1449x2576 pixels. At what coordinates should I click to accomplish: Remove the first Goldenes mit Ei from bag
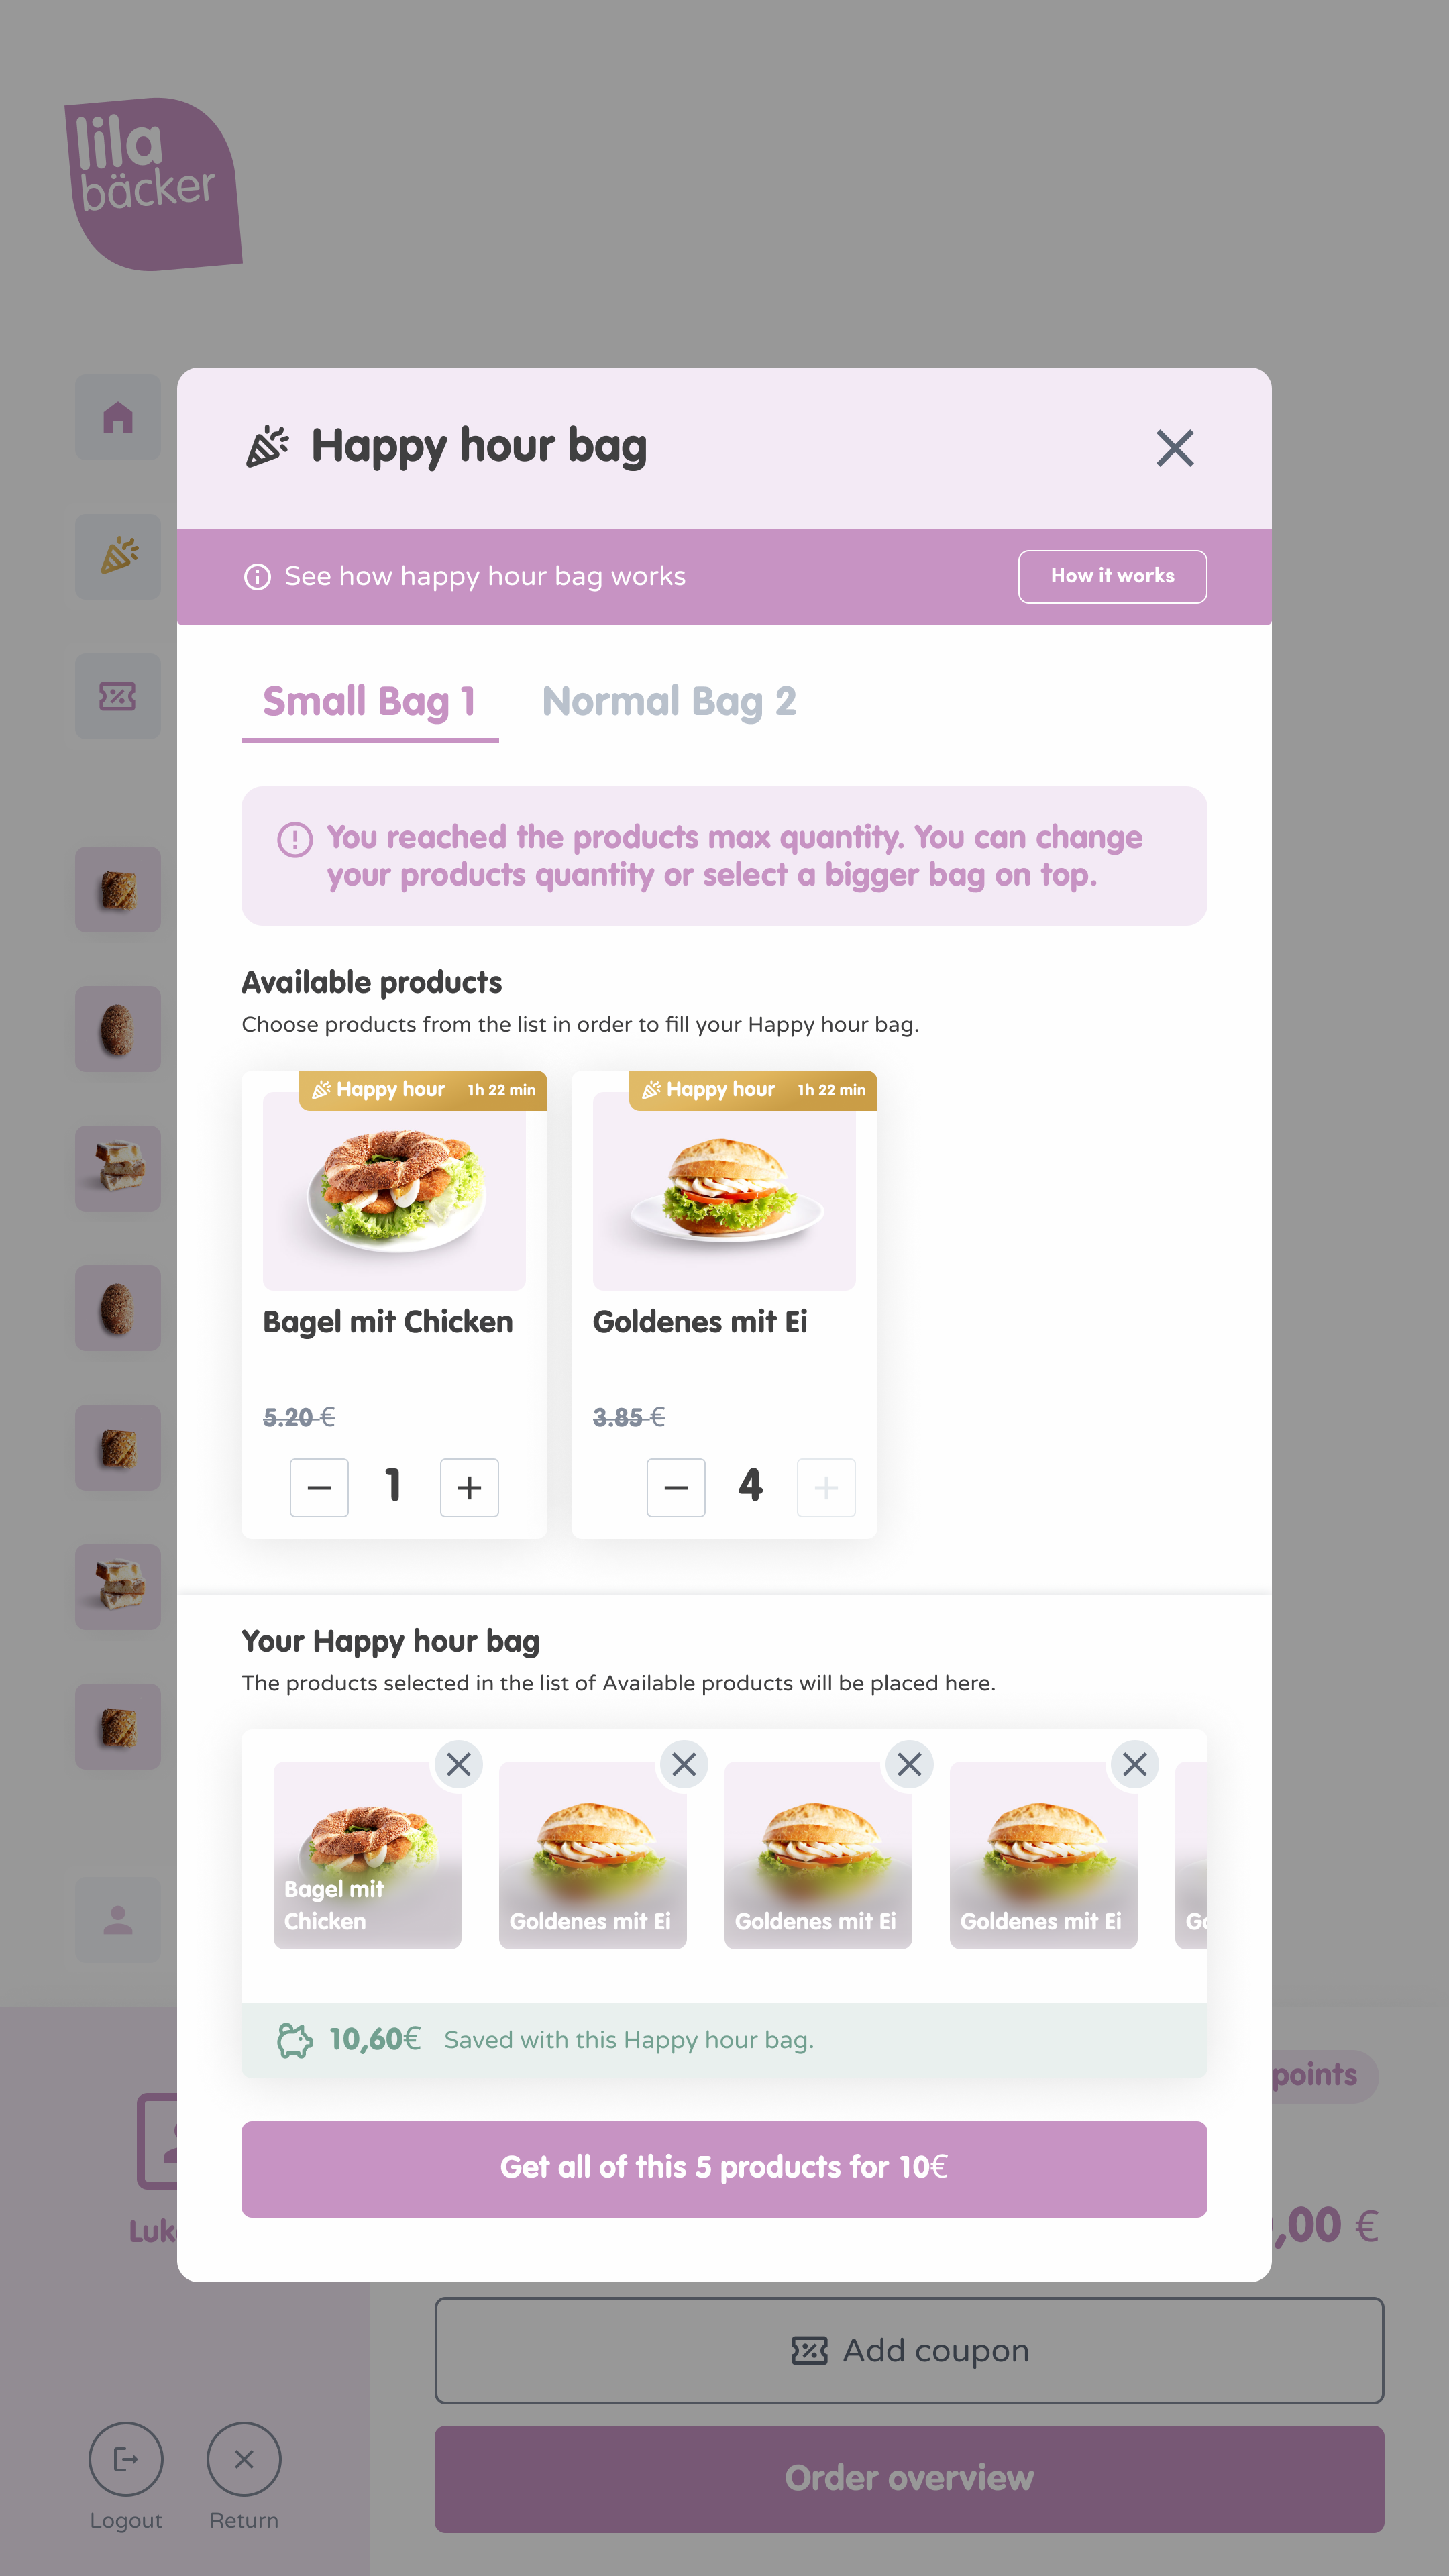[684, 1764]
